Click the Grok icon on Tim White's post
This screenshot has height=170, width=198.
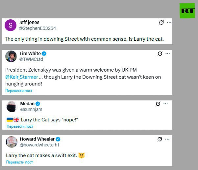(160, 53)
